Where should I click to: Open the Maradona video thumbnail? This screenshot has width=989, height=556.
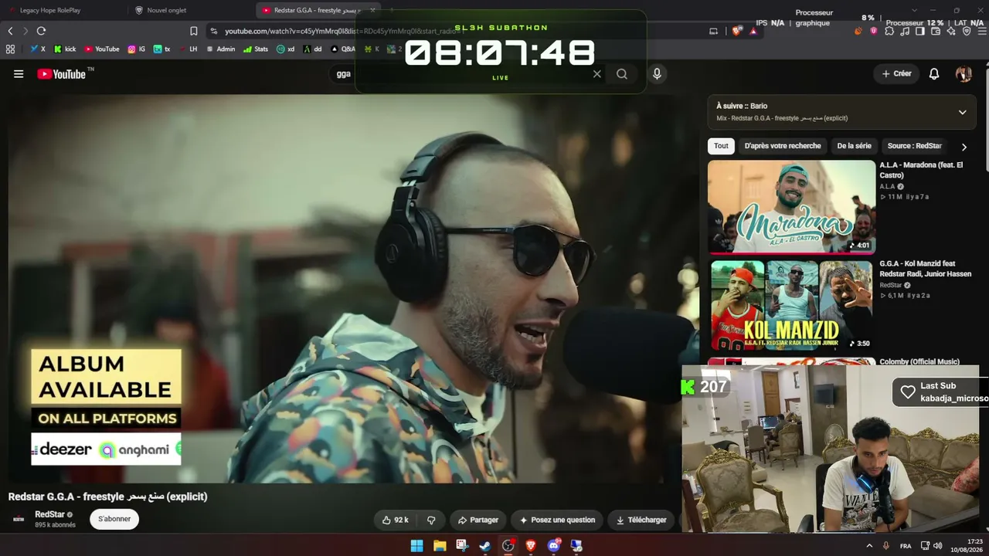pos(791,206)
